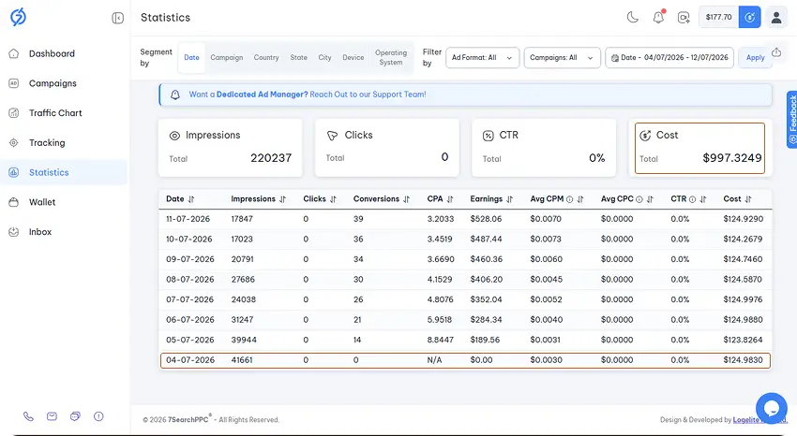This screenshot has width=797, height=436.
Task: Sort table by Clicks column arrows
Action: click(333, 199)
